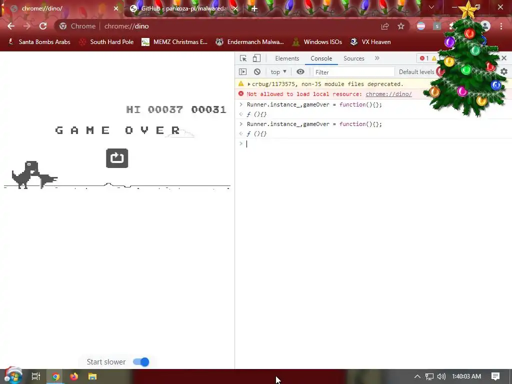This screenshot has width=512, height=384.
Task: Click the console Filter input field
Action: pyautogui.click(x=353, y=72)
